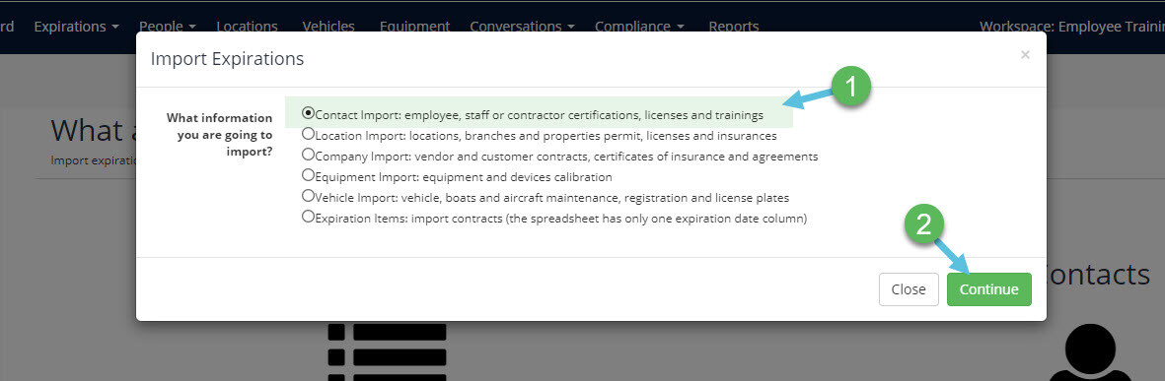The width and height of the screenshot is (1165, 381).
Task: Select the Location Import radio option
Action: point(308,134)
